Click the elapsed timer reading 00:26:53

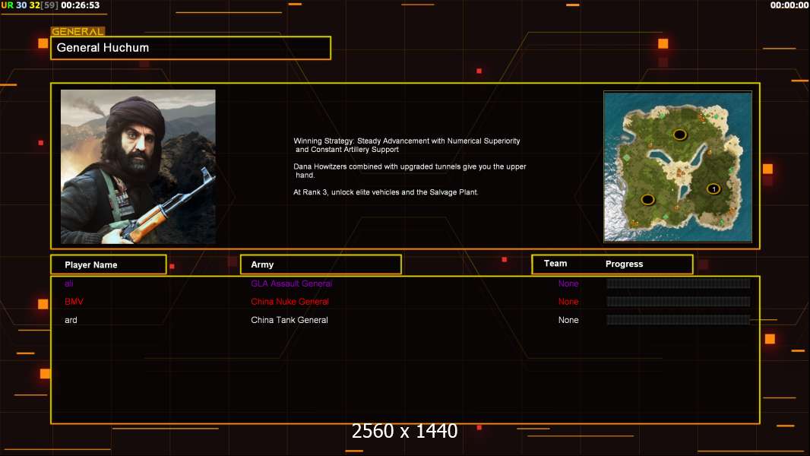80,5
